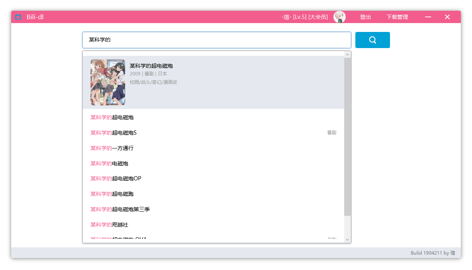Choose suggestion 某科学的超电磁炮
The height and width of the screenshot is (270, 472).
point(213,117)
